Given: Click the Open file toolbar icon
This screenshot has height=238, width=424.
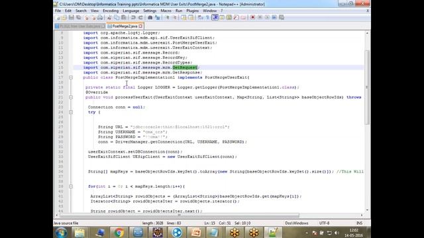Looking at the screenshot, I should pyautogui.click(x=64, y=18).
